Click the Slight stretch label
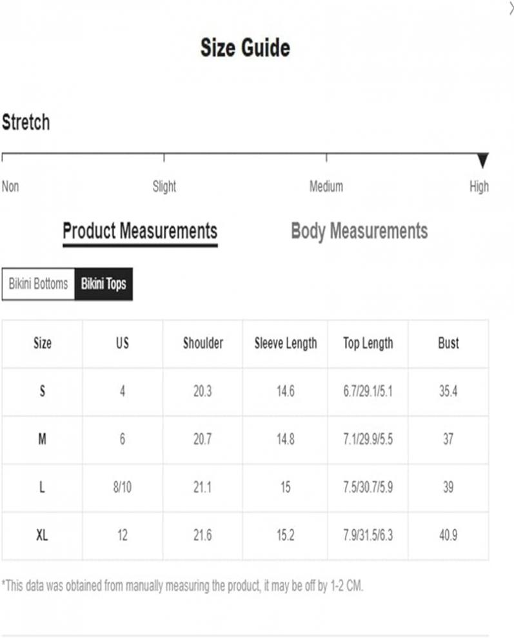514x638 pixels. pos(164,187)
